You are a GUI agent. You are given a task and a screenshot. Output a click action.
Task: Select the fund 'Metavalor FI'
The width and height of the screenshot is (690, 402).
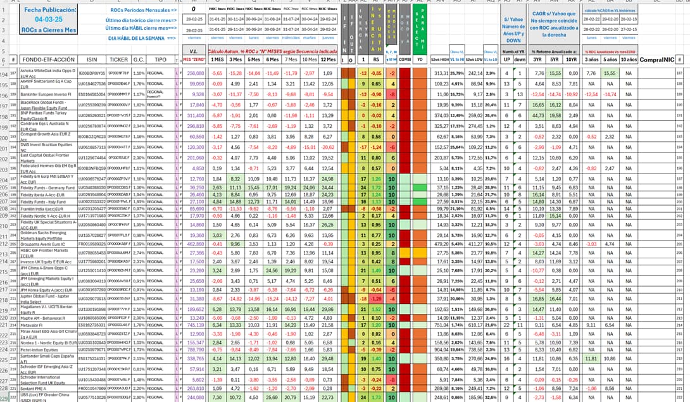point(31,325)
